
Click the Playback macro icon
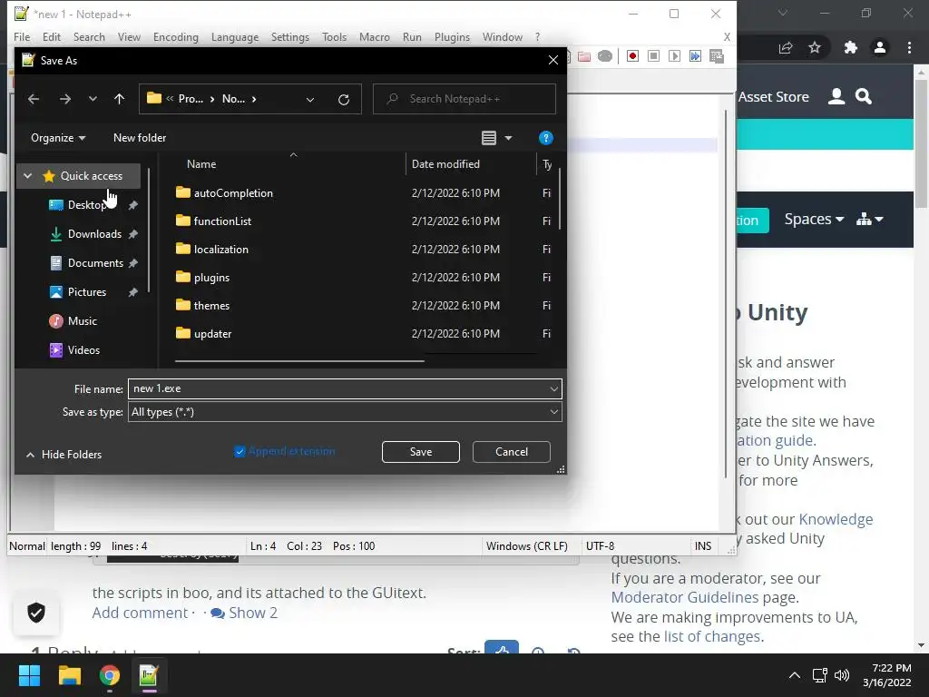[x=674, y=56]
